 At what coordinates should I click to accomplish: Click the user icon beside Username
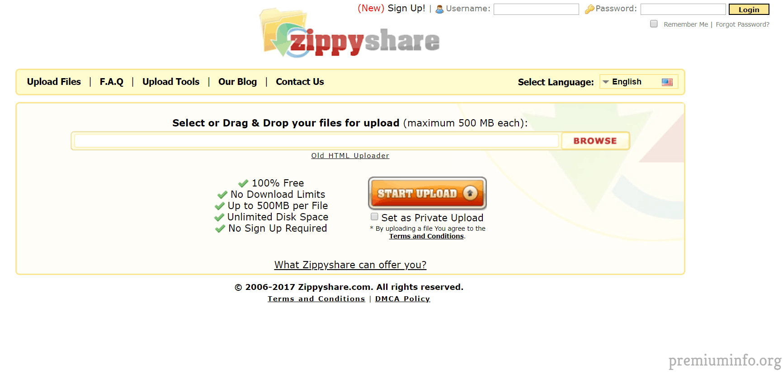(439, 9)
